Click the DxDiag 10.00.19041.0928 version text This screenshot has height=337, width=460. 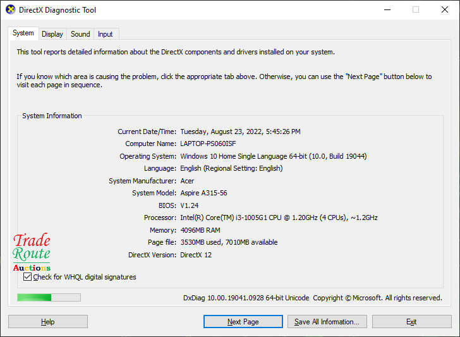(x=246, y=298)
